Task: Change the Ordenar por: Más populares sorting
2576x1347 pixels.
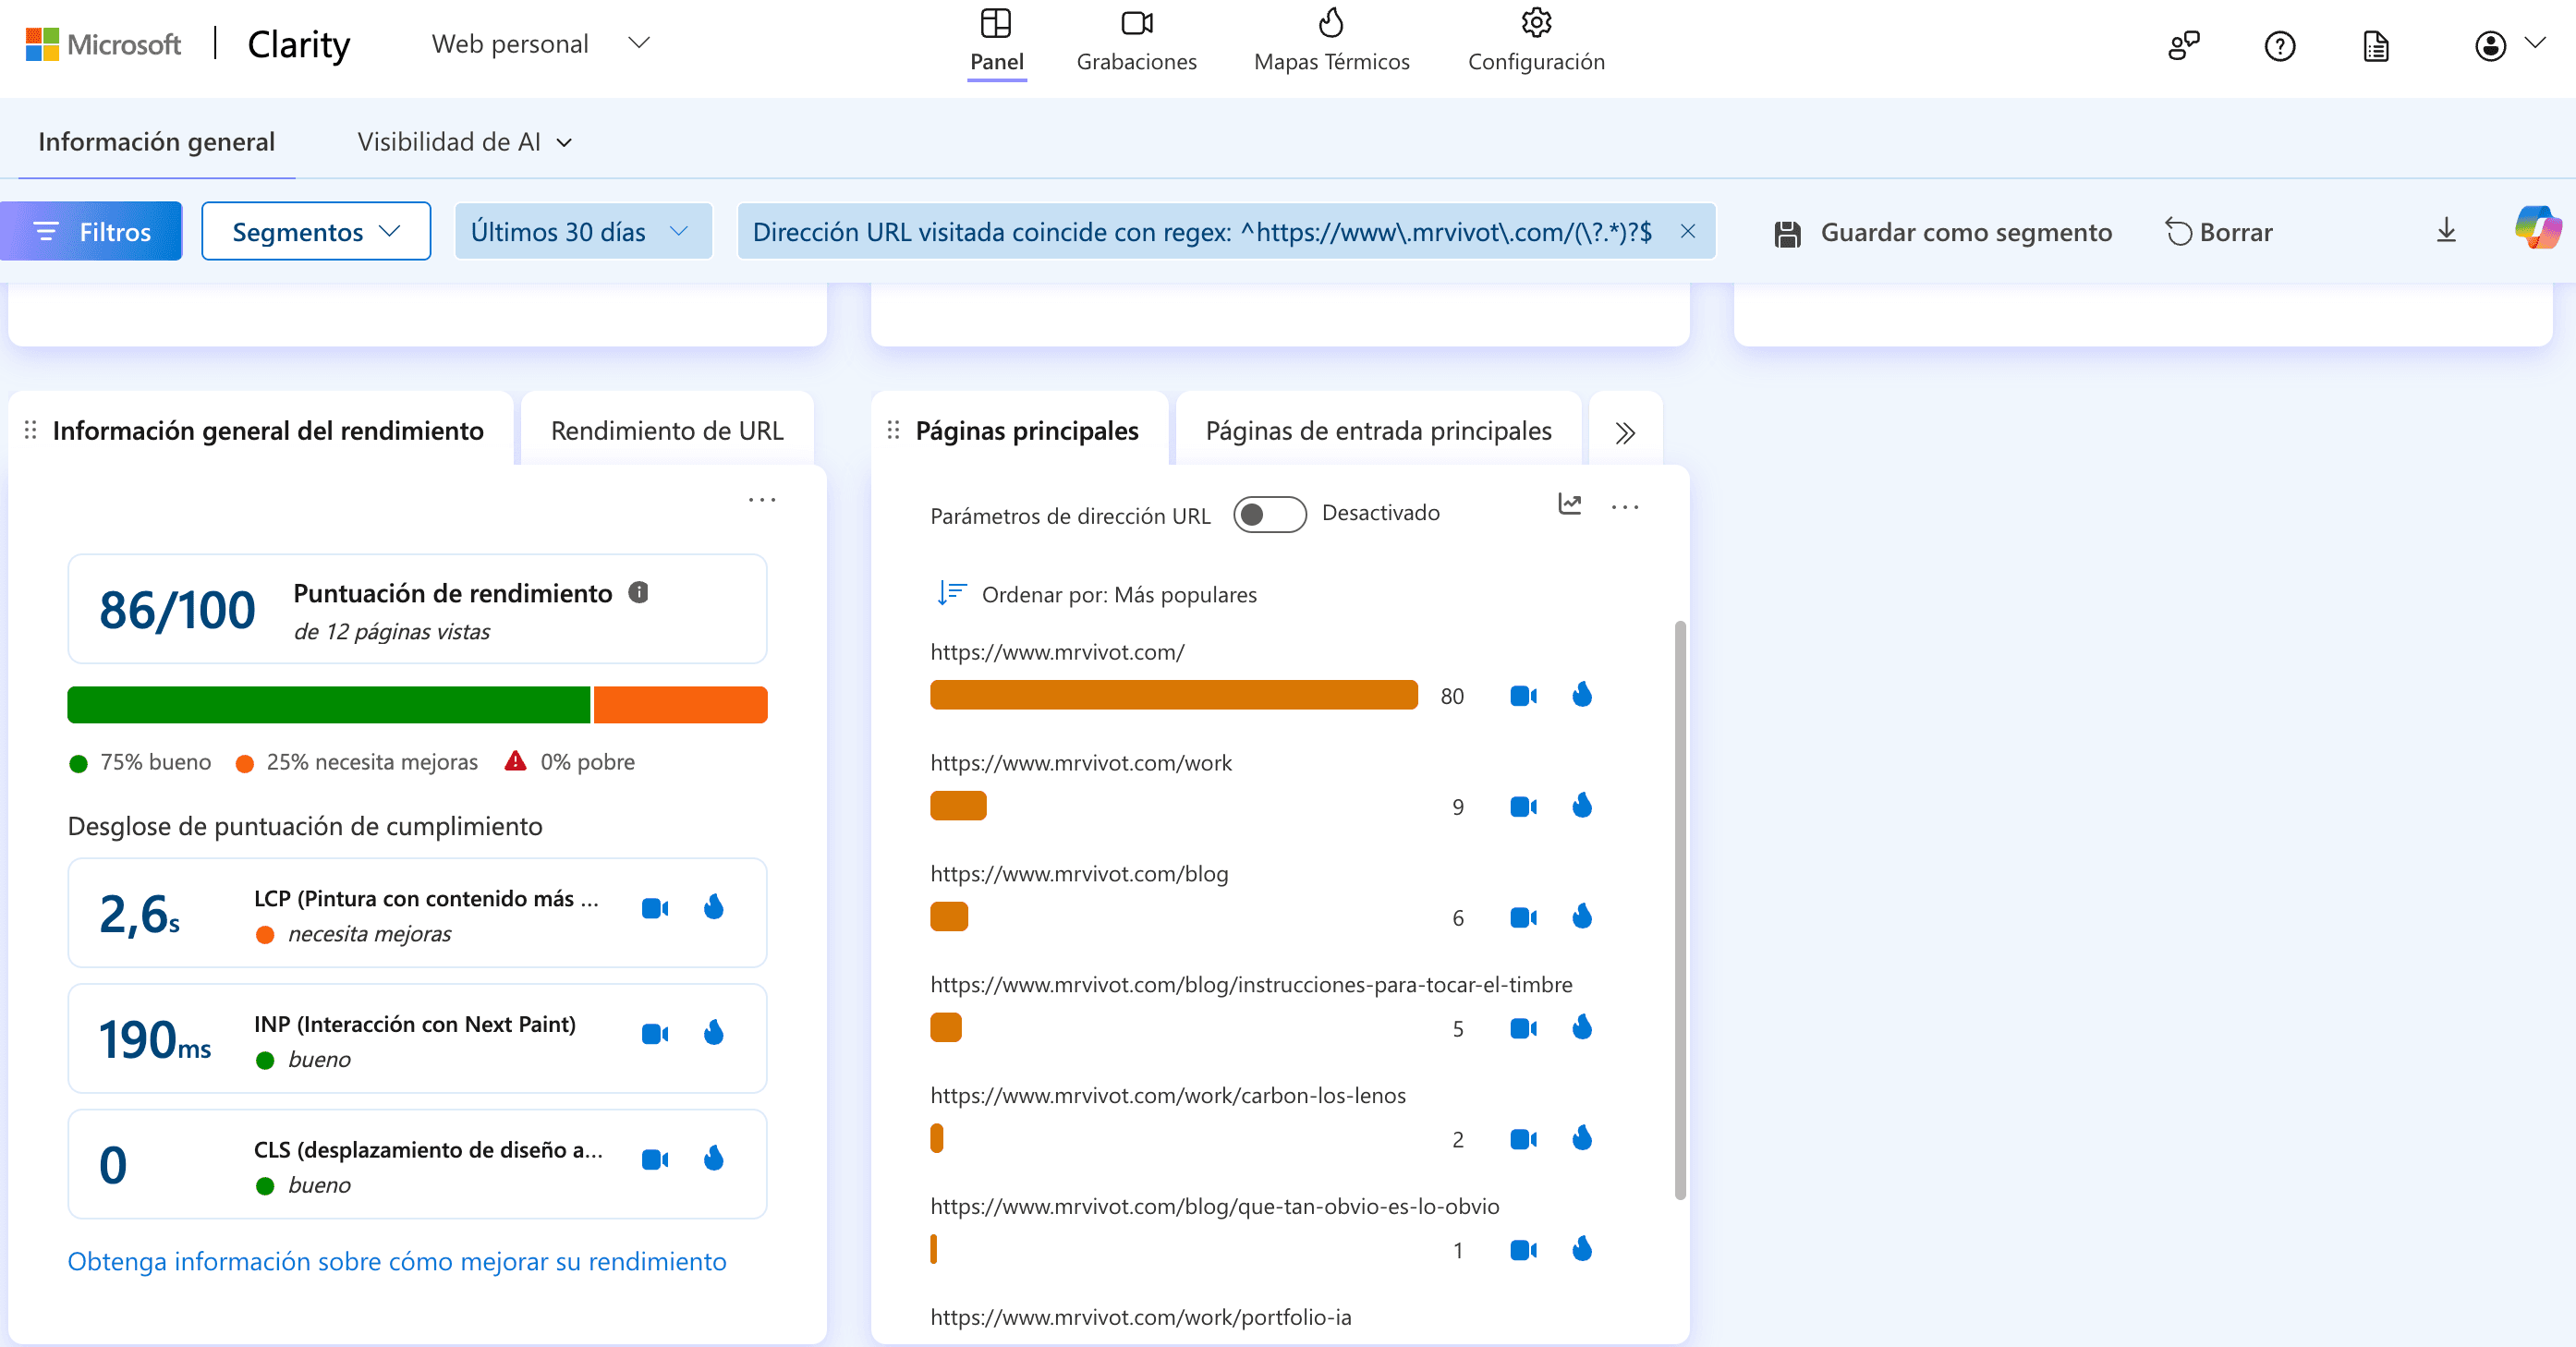Action: (1097, 594)
